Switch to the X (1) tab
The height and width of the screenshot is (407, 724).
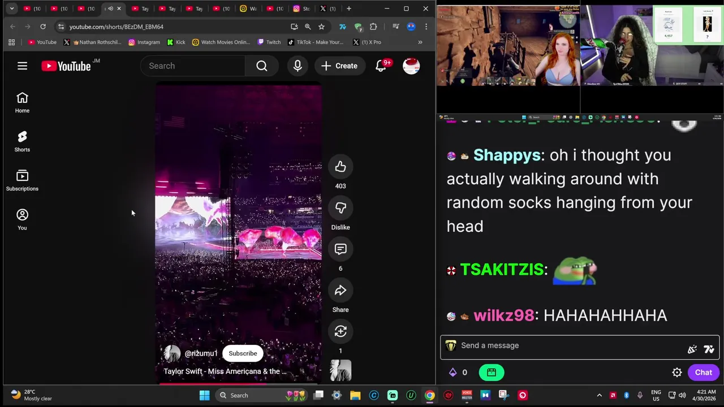[328, 8]
